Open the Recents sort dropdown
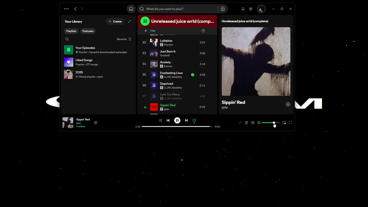This screenshot has width=368, height=207. (124, 39)
